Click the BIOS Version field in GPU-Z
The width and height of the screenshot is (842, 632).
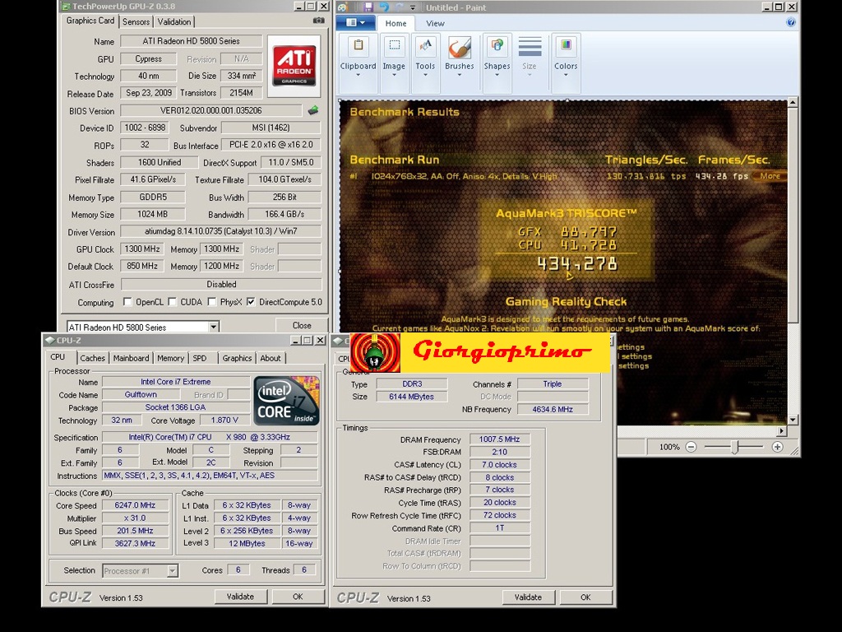click(210, 111)
